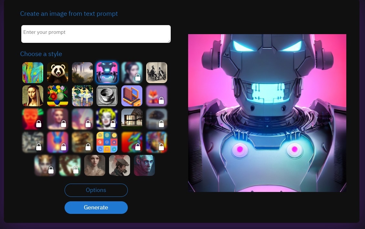Select the modern architecture house style

coord(132,119)
